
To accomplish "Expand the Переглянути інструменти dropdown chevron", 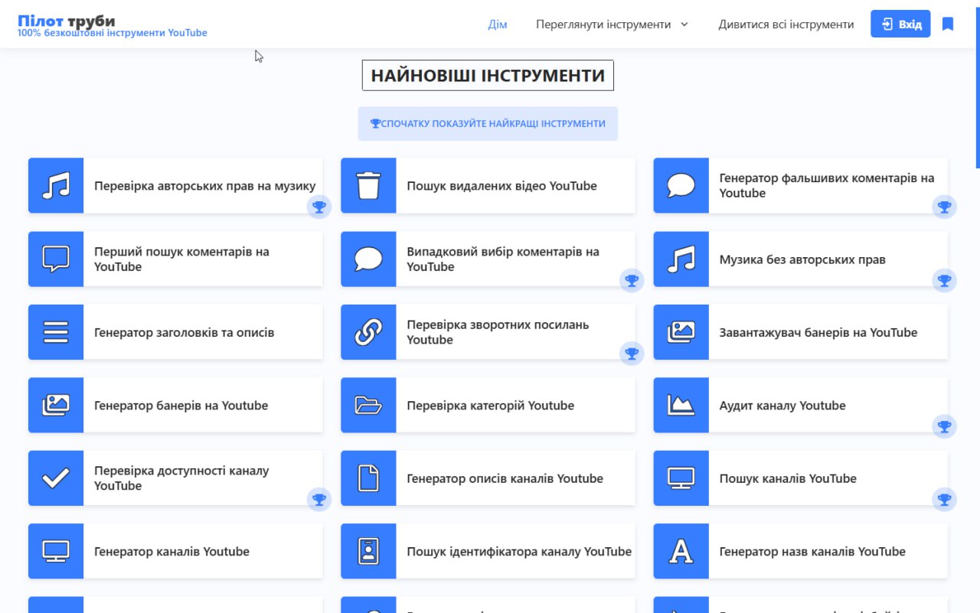I will (x=684, y=24).
